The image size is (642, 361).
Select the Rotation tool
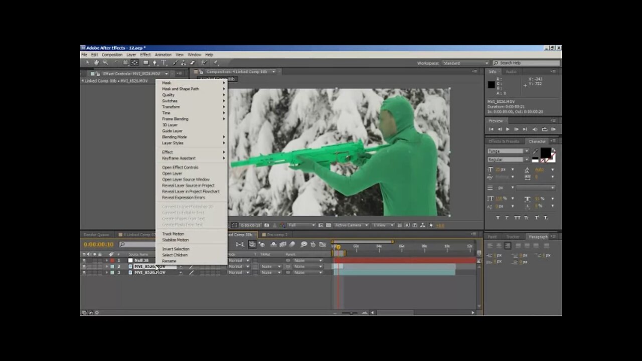(x=116, y=63)
